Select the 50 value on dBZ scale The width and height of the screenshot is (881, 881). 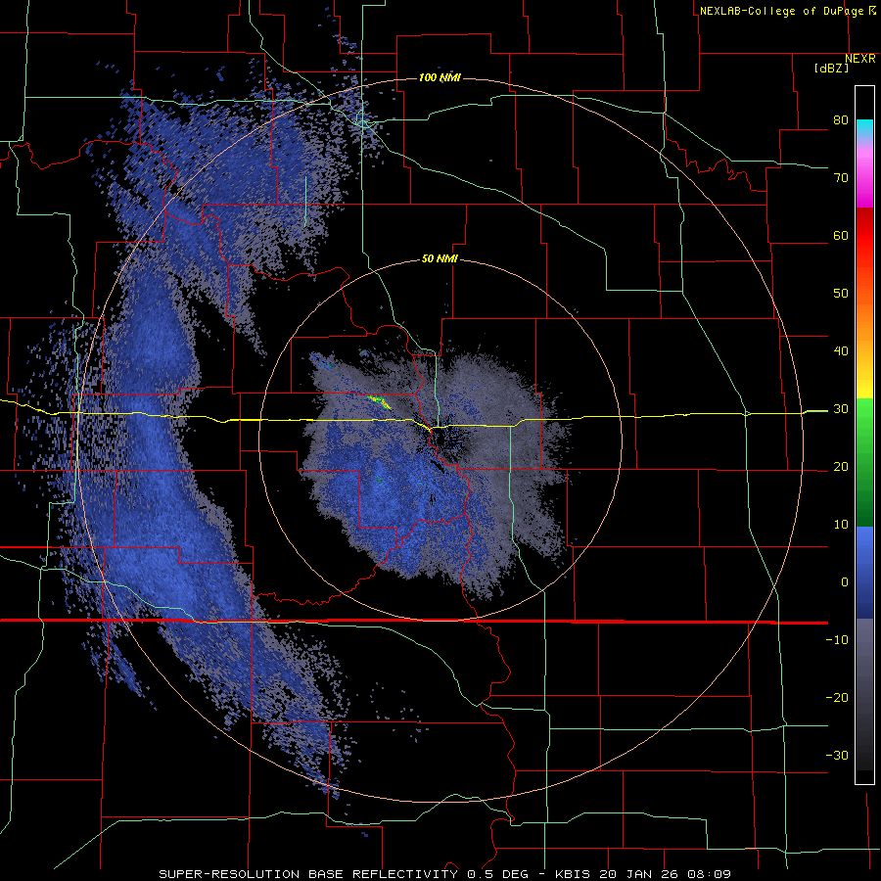pyautogui.click(x=841, y=294)
